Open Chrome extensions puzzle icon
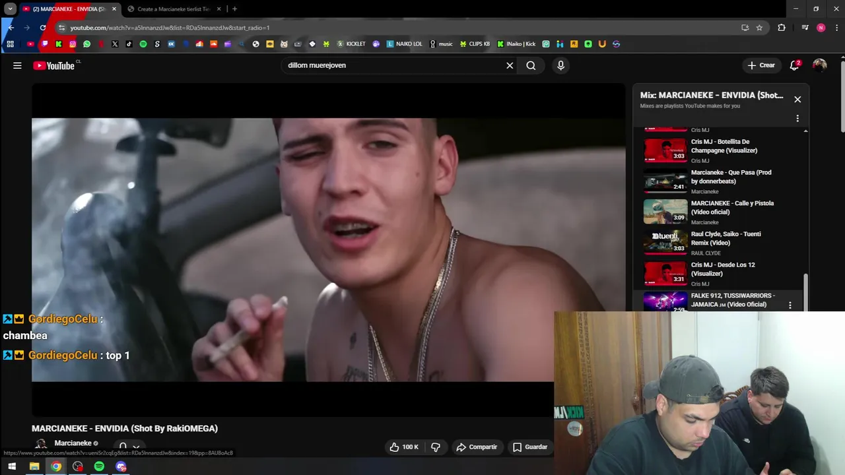This screenshot has width=845, height=475. [x=782, y=28]
